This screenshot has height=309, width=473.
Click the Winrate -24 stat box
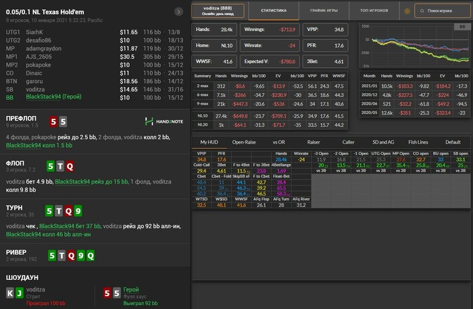click(x=270, y=45)
